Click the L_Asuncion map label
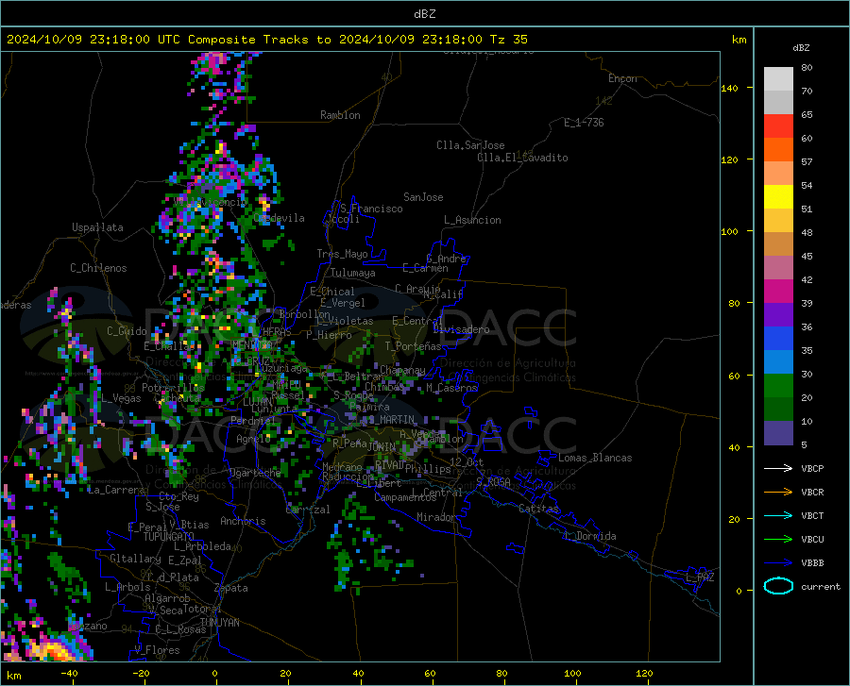The image size is (850, 686). pos(472,220)
